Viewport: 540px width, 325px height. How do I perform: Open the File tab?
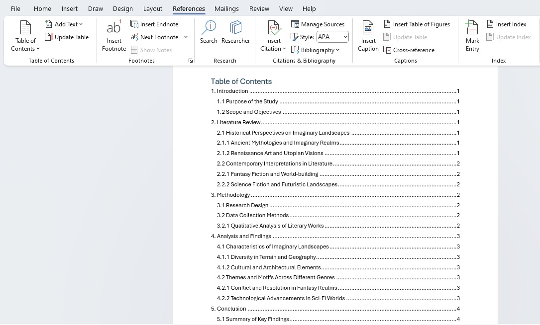15,8
